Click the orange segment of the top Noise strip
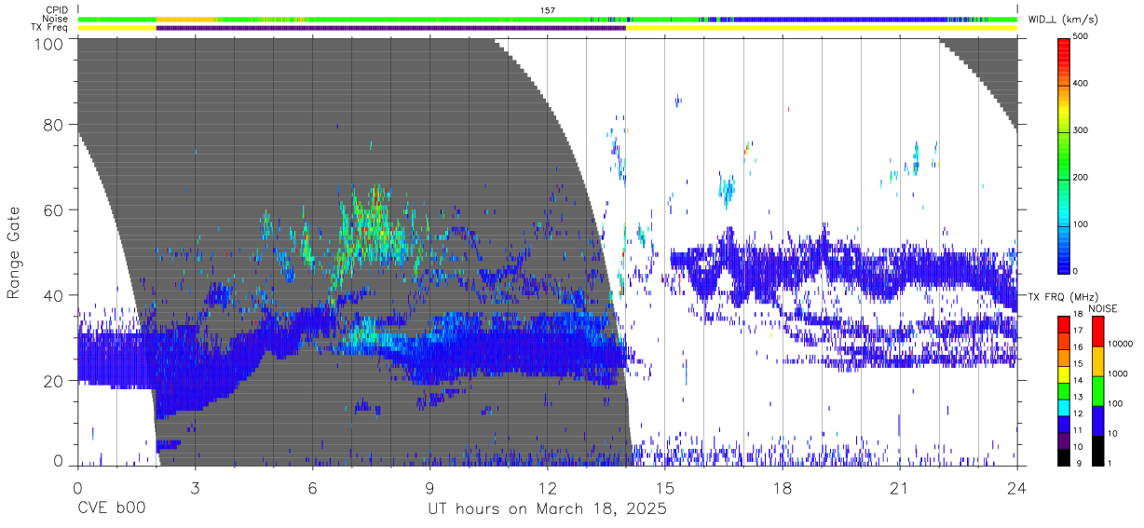 click(186, 19)
